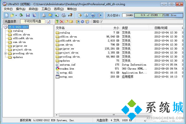Click the Convert image format icon
The width and height of the screenshot is (186, 124).
click(50, 15)
